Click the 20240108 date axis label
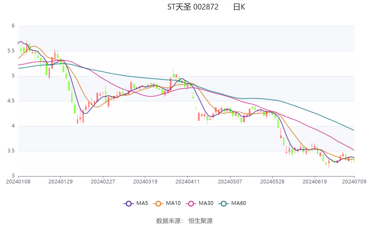Viewport: 369px width, 225px height. tap(18, 182)
